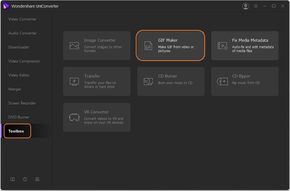Open the feedback people icon in sidebar
290x191 pixels.
tap(37, 179)
